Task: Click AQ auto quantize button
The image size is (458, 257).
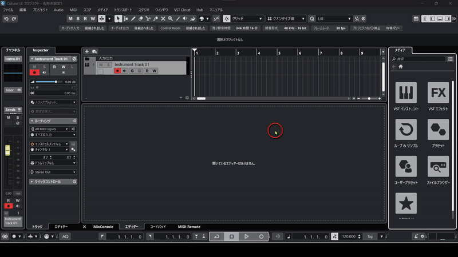Action: (x=65, y=236)
